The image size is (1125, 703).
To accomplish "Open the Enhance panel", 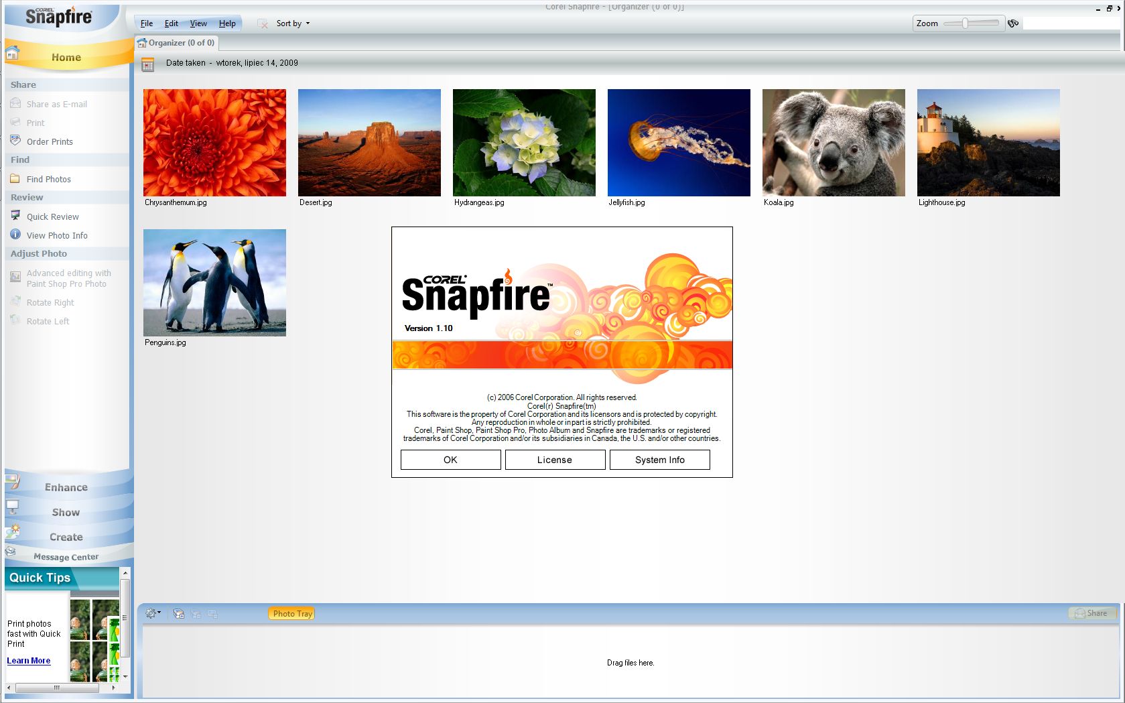I will [66, 487].
